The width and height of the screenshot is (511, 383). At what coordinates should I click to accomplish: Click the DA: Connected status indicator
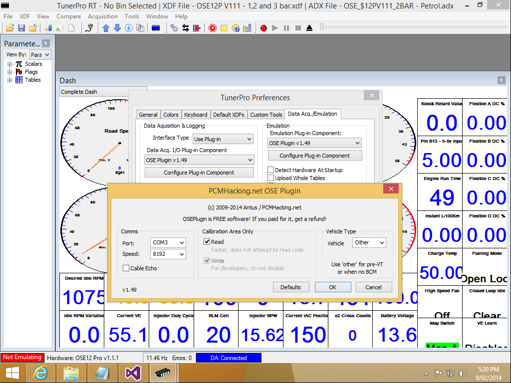pyautogui.click(x=229, y=358)
